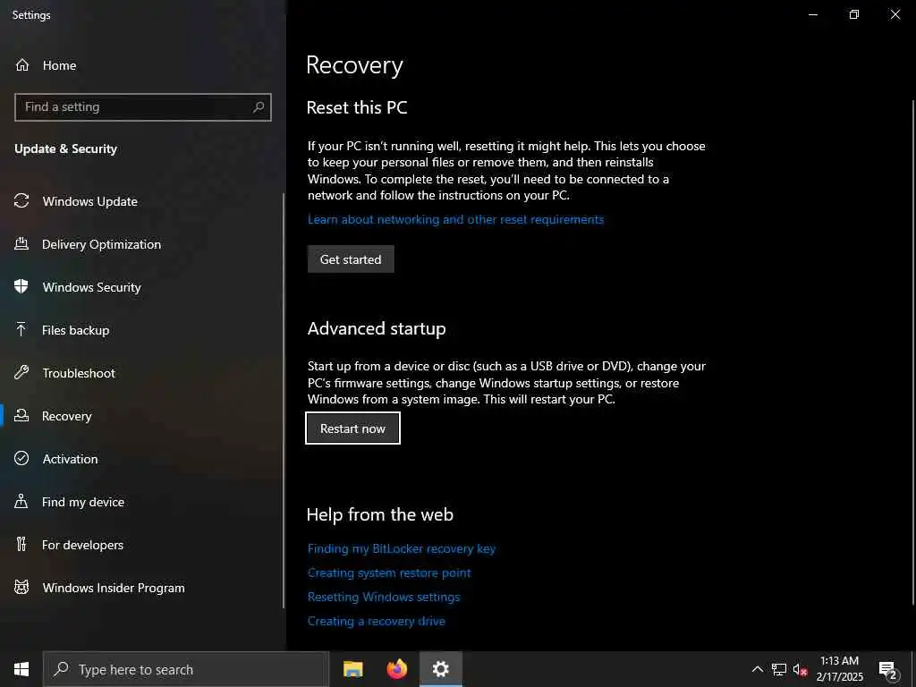Open Learn about networking and reset requirements link
The width and height of the screenshot is (916, 687).
point(455,220)
